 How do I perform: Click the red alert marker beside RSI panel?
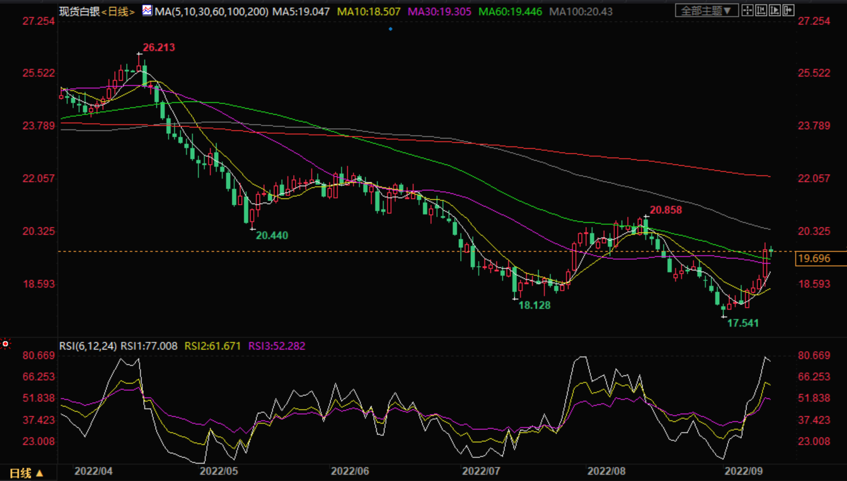[6, 344]
